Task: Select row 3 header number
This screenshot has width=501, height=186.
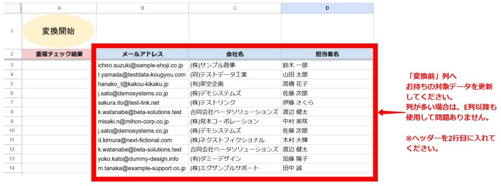Action: [x=12, y=65]
